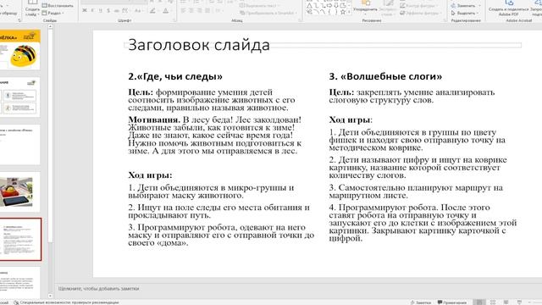Select the currently highlighted red-bordered slide thumbnail
The height and width of the screenshot is (305, 542).
[x=20, y=239]
